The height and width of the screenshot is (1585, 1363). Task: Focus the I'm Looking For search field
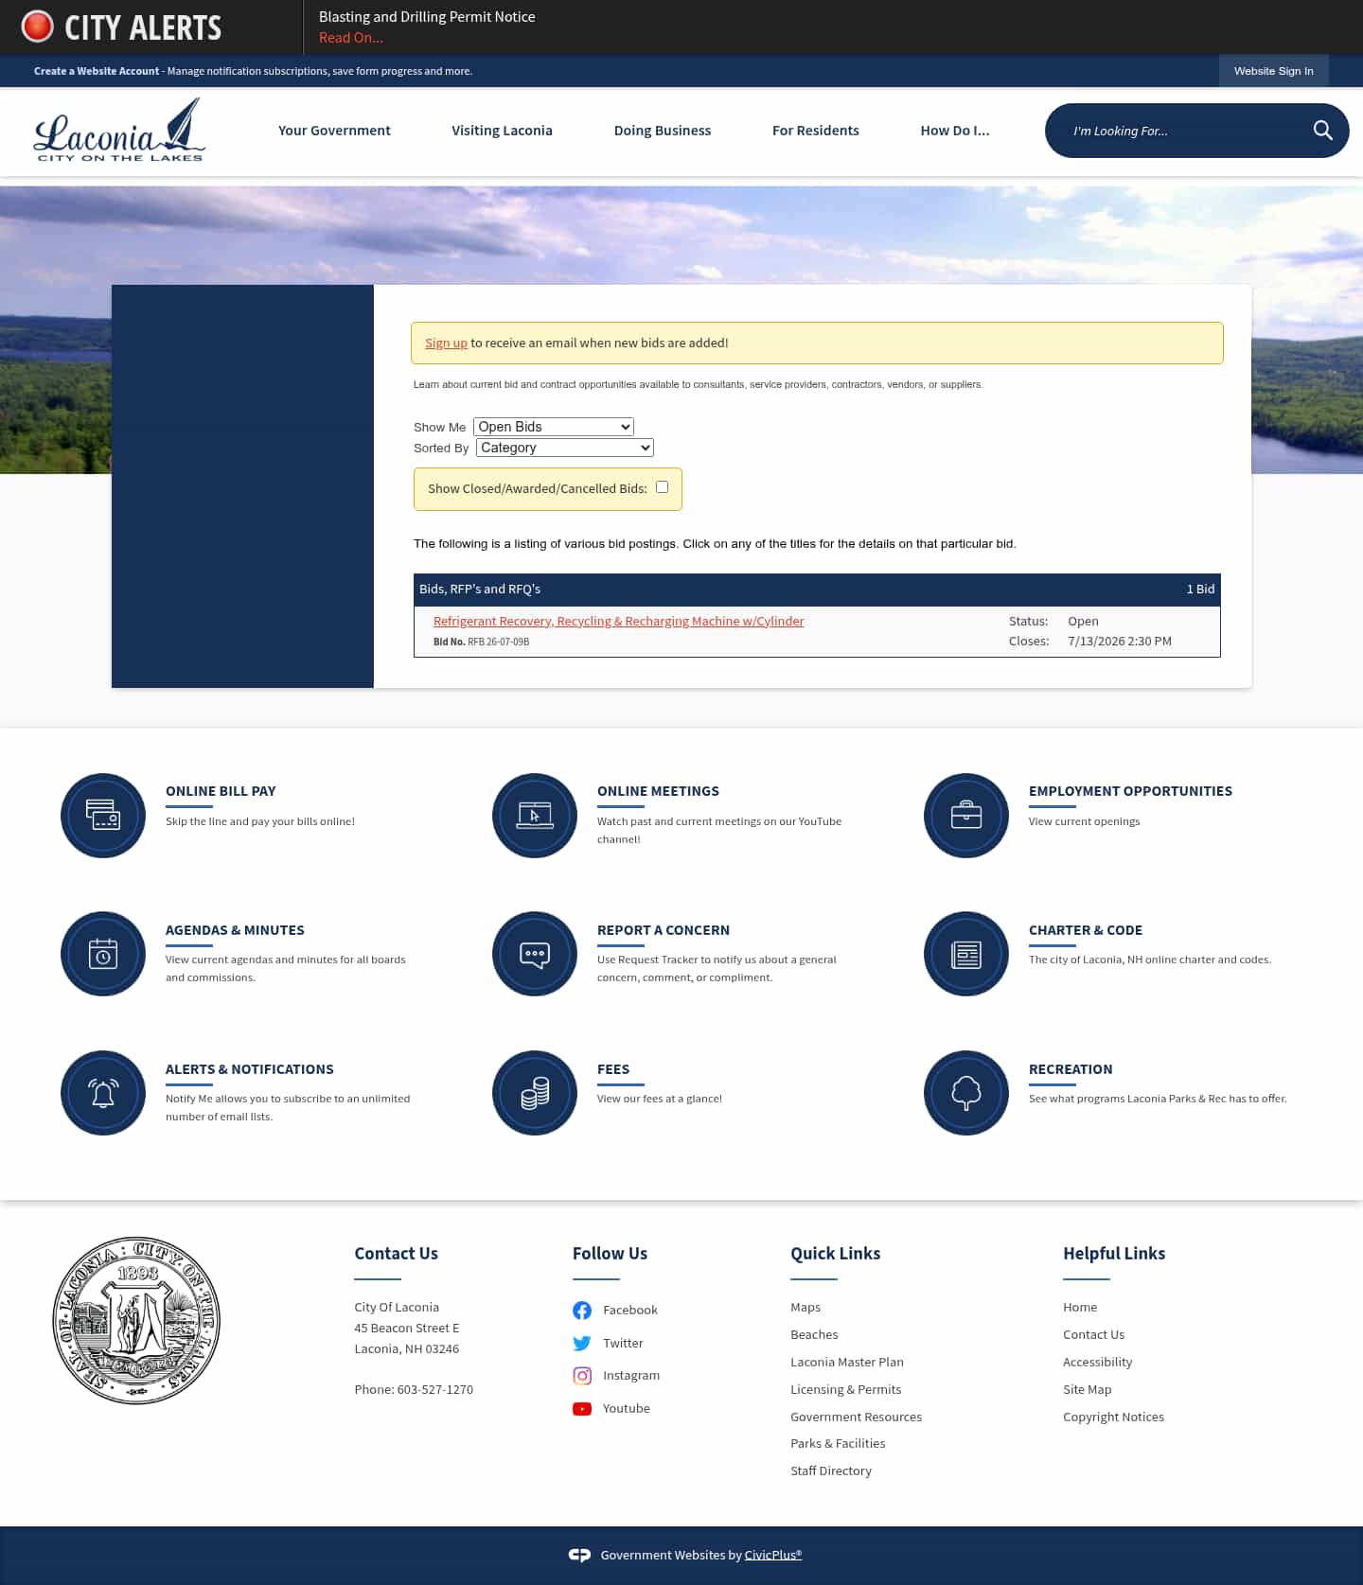[x=1178, y=131]
